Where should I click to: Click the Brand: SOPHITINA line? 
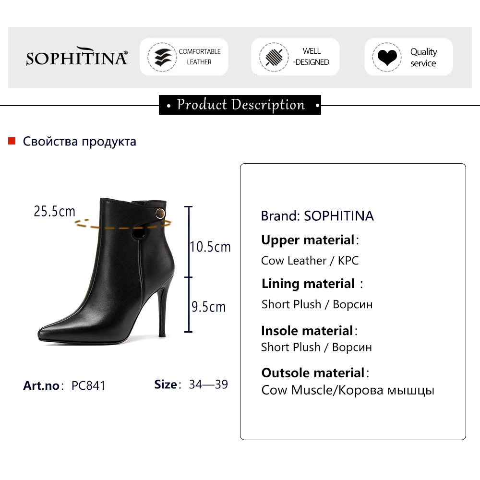coord(317,216)
